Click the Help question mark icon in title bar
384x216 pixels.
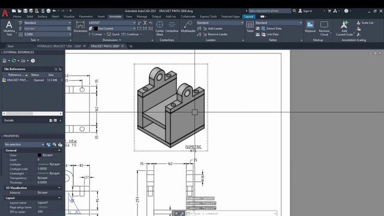point(346,11)
